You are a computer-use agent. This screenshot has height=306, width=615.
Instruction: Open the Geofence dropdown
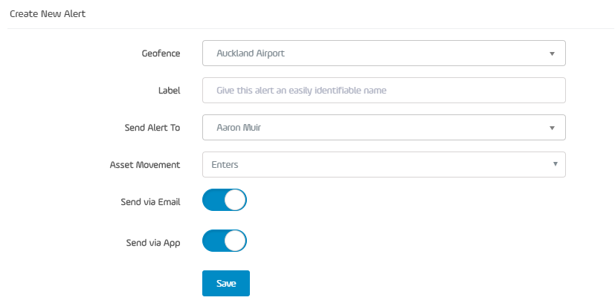pos(384,53)
